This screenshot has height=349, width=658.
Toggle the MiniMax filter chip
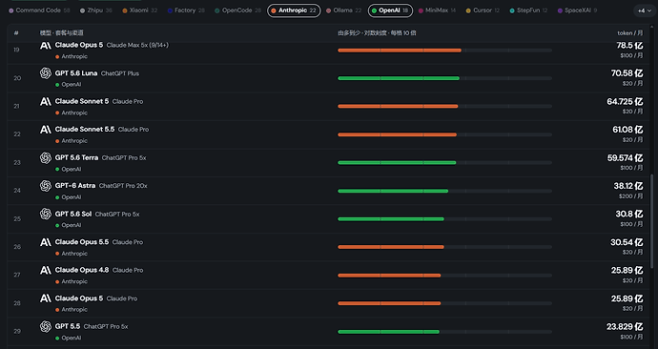(438, 10)
